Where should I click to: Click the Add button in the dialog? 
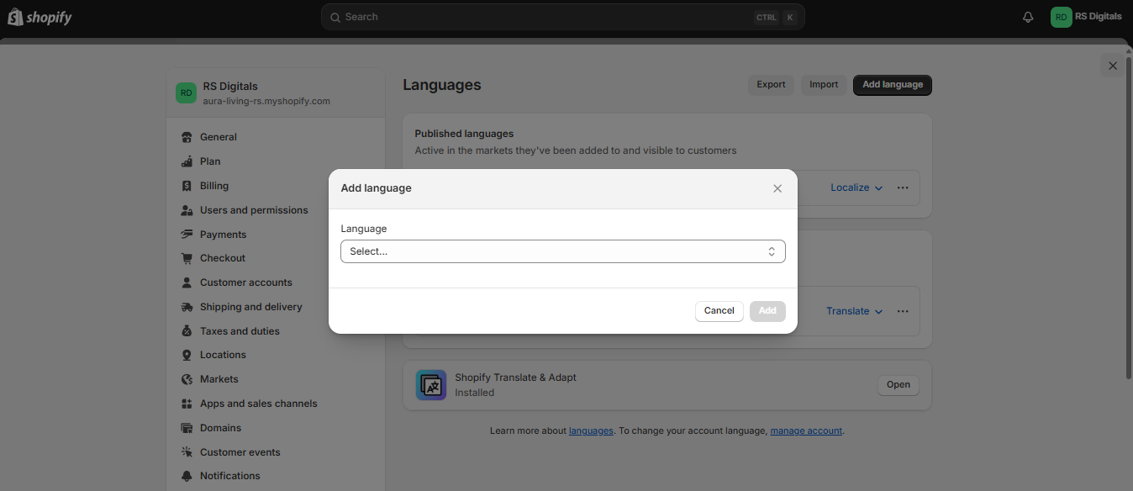pyautogui.click(x=767, y=311)
